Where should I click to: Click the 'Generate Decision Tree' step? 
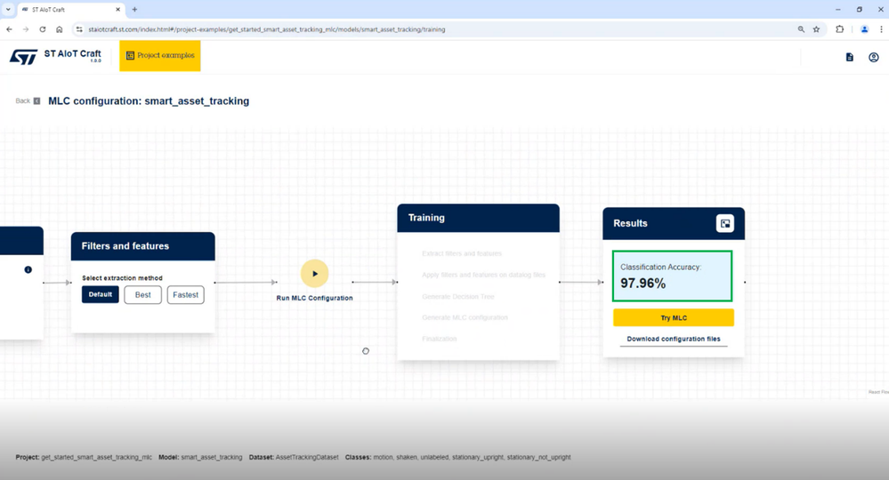point(458,297)
